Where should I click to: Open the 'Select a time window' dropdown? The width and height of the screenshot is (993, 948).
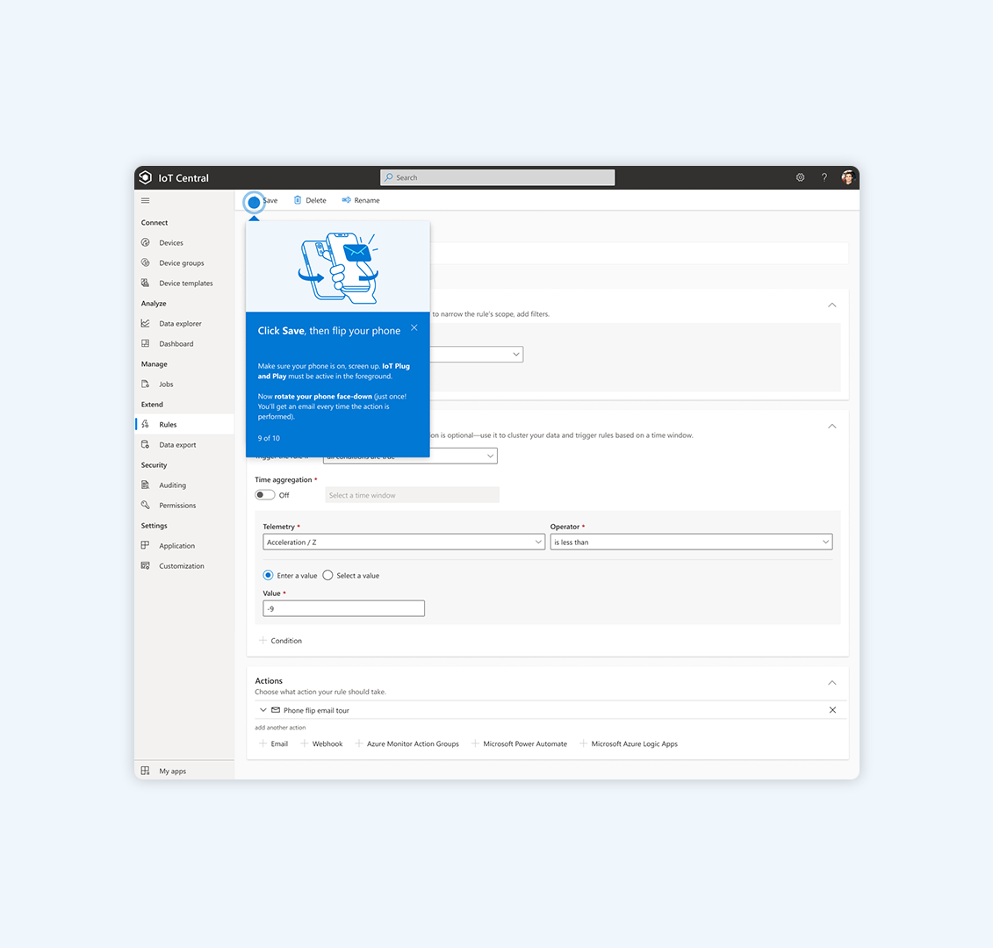(413, 495)
